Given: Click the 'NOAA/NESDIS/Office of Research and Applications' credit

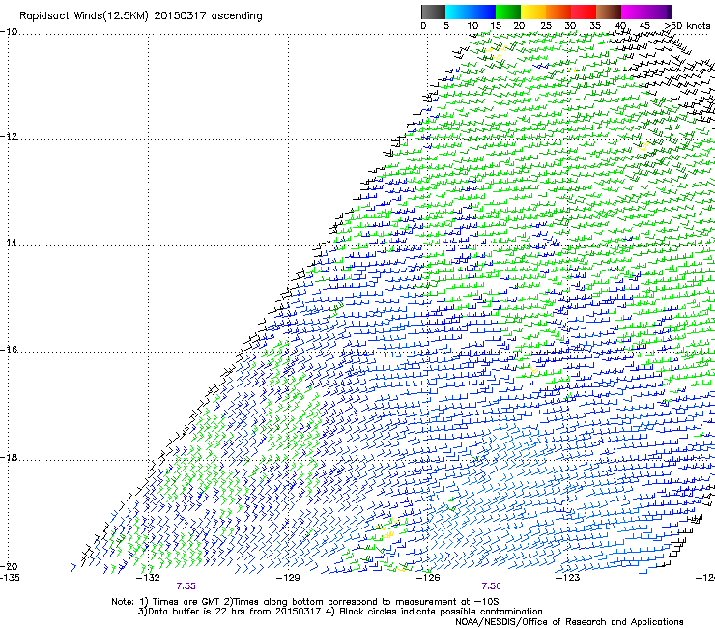Looking at the screenshot, I should coord(569,622).
